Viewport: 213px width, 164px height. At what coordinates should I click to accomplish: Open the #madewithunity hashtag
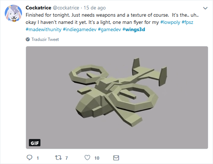coord(43,29)
